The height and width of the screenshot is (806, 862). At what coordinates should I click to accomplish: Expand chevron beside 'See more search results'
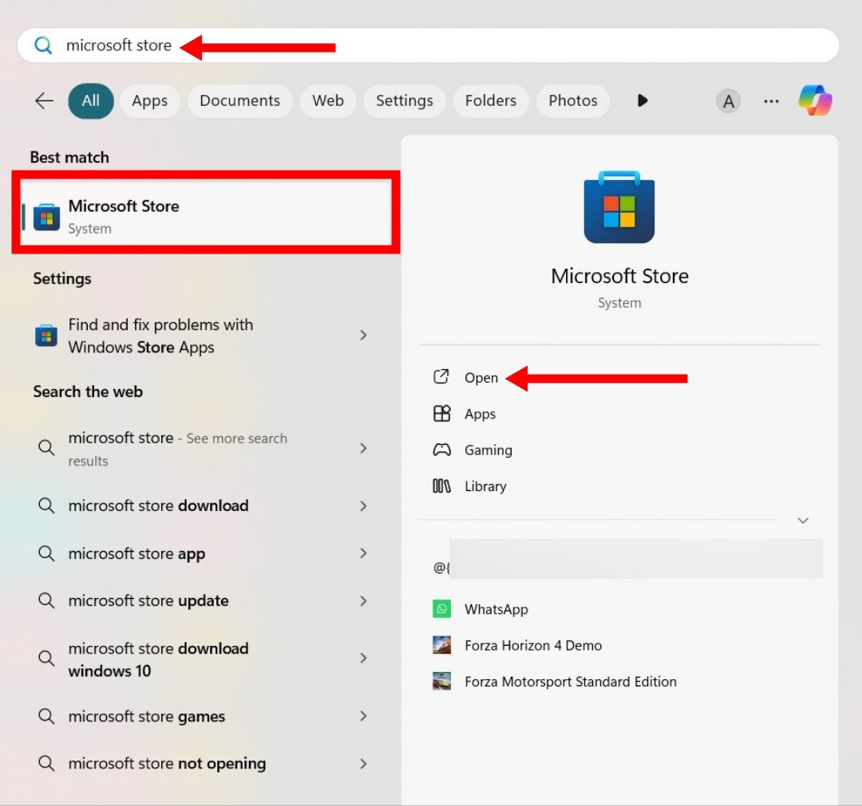click(x=363, y=448)
